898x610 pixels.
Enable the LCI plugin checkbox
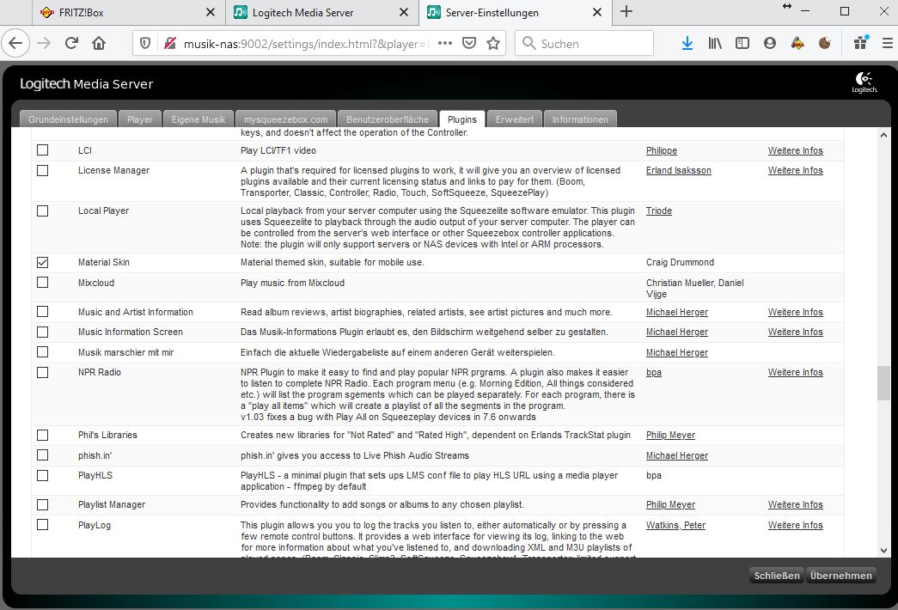(x=42, y=150)
